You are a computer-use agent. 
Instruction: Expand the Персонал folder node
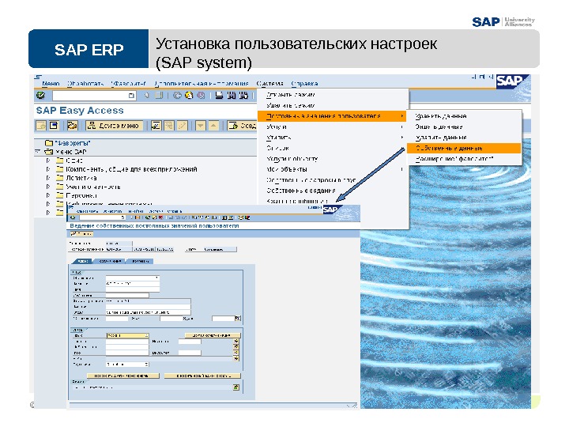coord(48,195)
